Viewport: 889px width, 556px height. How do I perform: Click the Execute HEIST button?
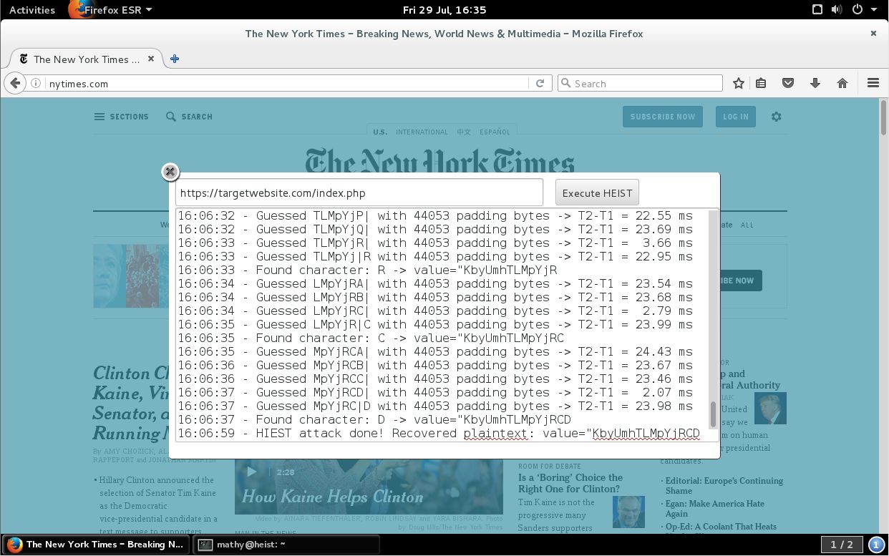pyautogui.click(x=597, y=192)
